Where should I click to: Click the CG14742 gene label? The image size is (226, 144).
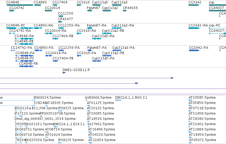[17, 8]
